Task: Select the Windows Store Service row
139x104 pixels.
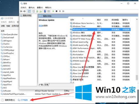Action: (100, 23)
